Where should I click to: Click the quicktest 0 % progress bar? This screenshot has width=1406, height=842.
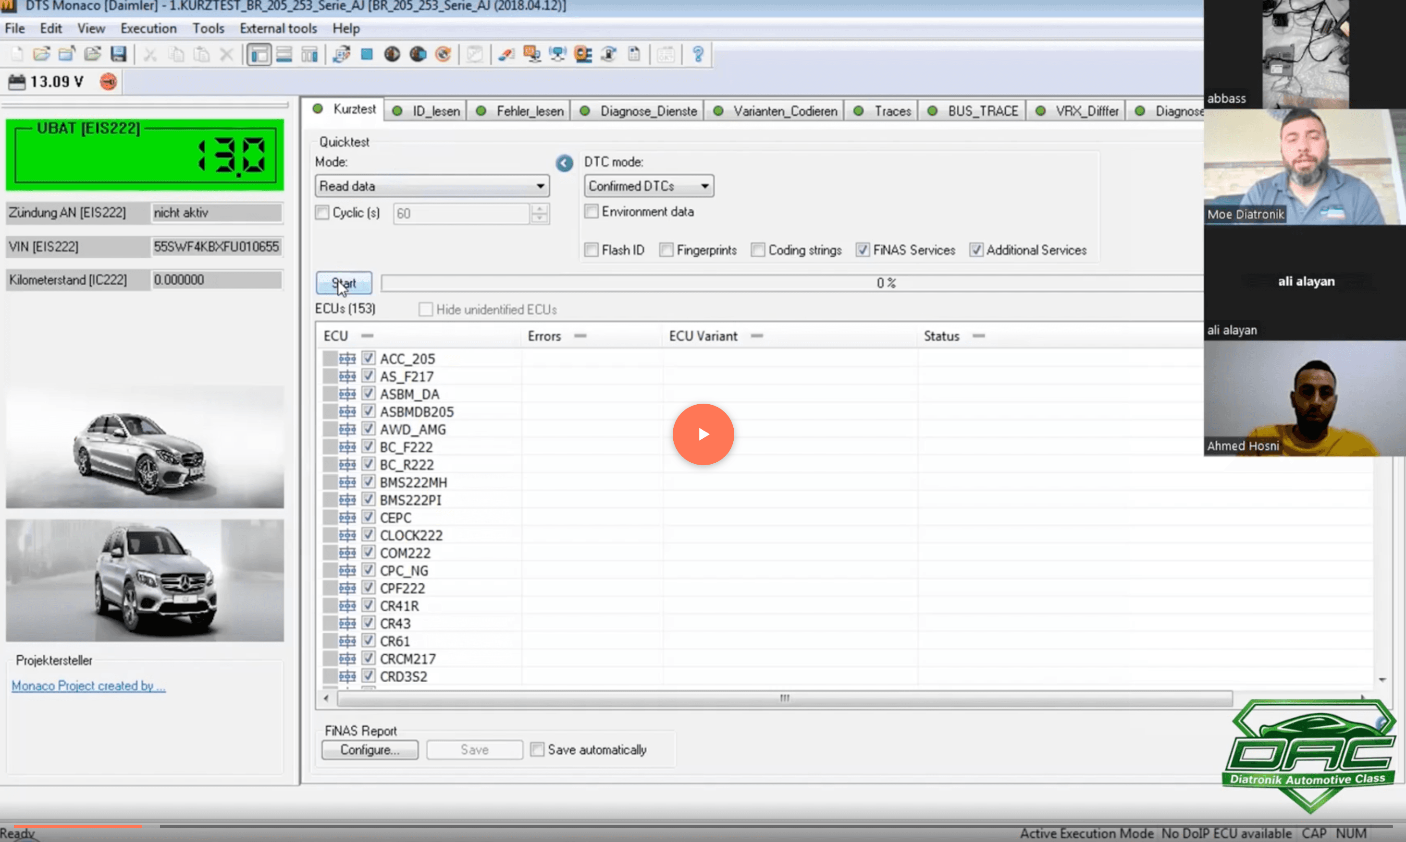[791, 283]
